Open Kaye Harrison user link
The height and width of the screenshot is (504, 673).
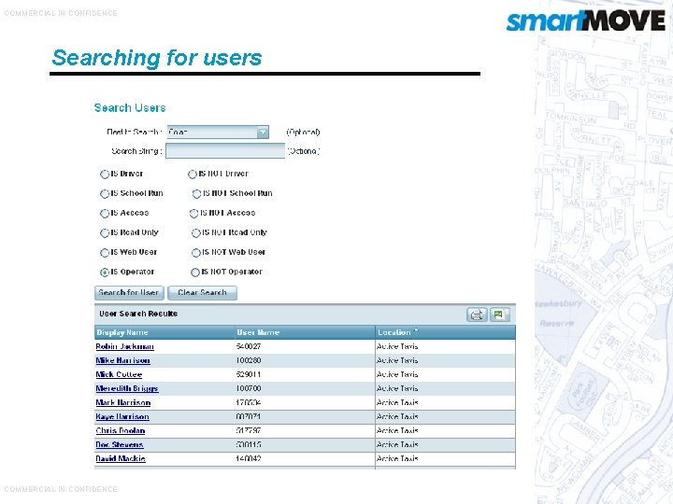pos(122,417)
